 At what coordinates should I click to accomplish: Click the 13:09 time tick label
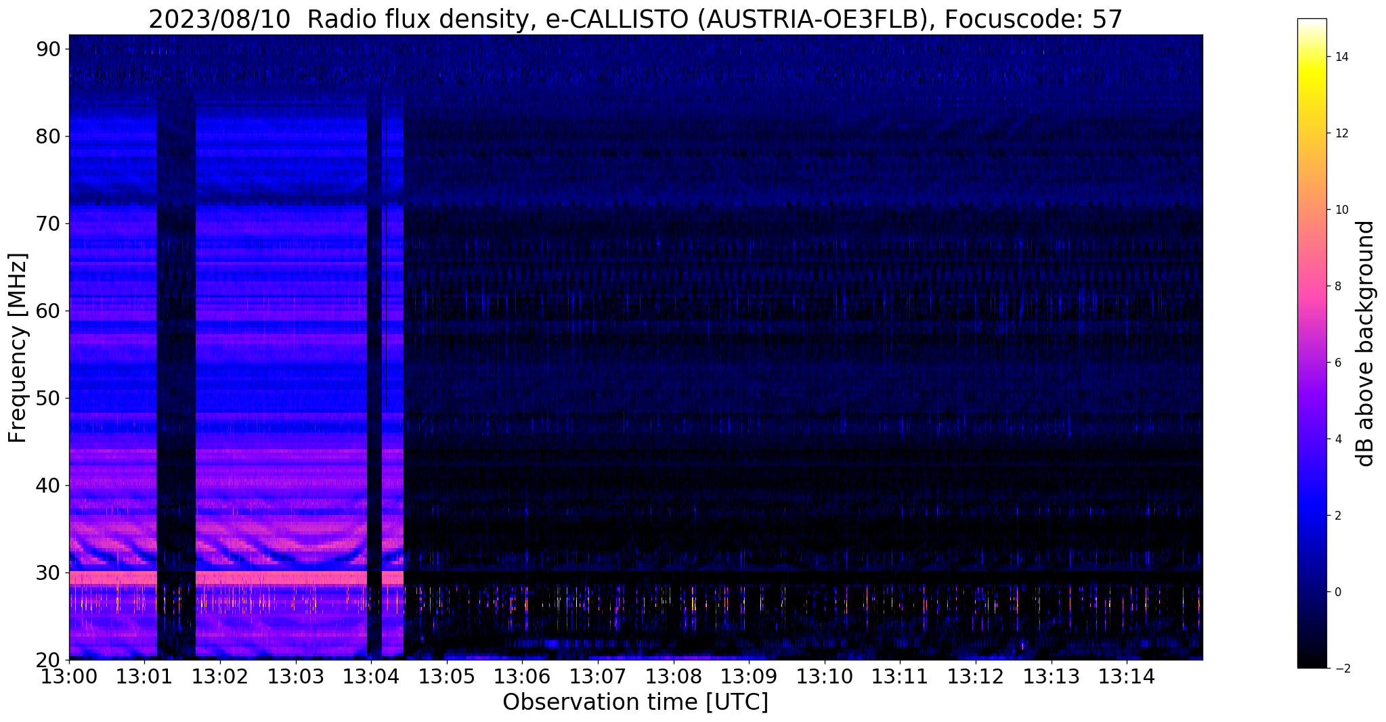pyautogui.click(x=750, y=677)
